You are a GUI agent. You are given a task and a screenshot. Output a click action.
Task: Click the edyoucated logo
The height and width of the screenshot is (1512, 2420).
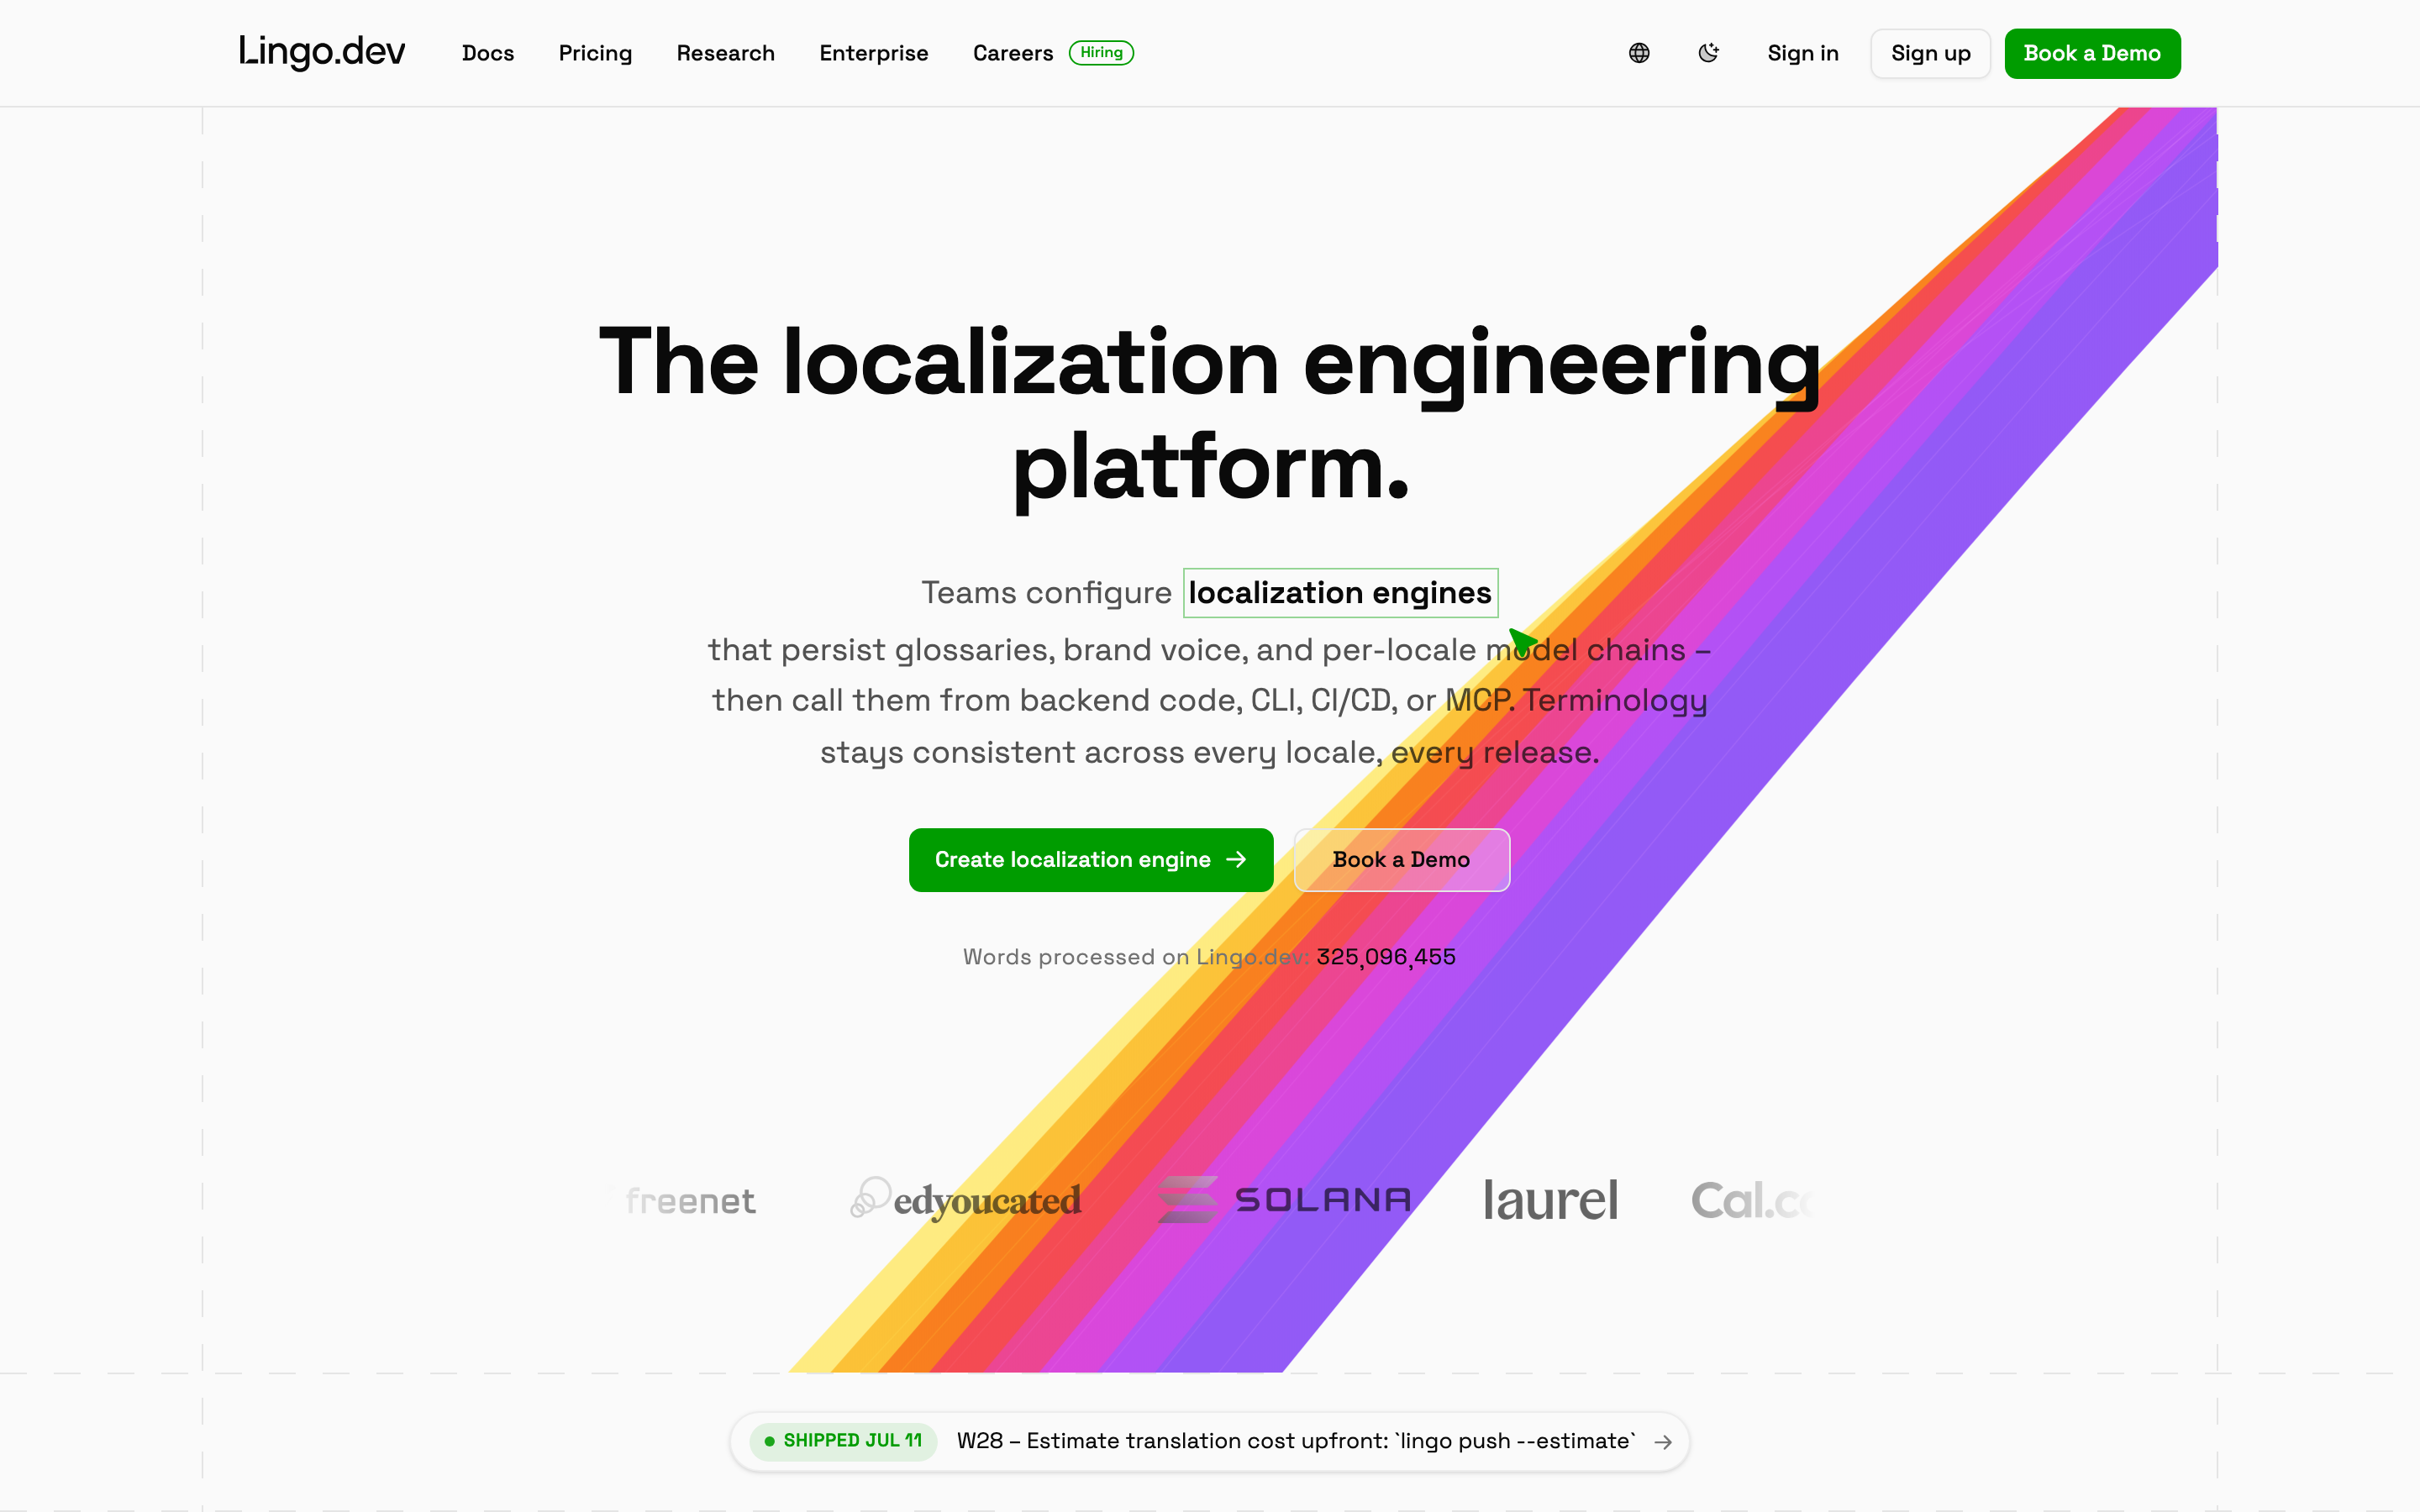click(x=966, y=1199)
